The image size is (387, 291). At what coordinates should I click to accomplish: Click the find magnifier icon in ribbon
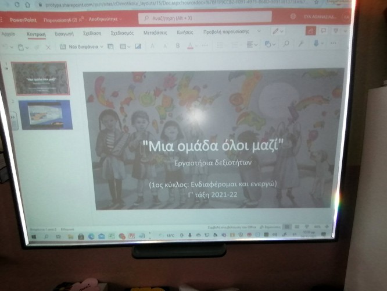[286, 44]
